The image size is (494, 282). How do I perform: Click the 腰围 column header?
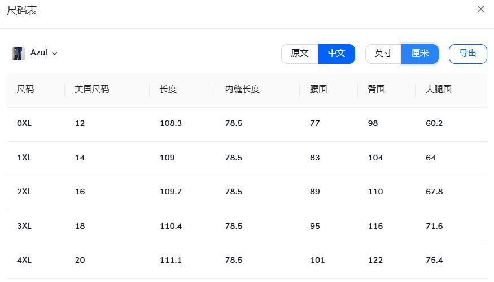318,89
